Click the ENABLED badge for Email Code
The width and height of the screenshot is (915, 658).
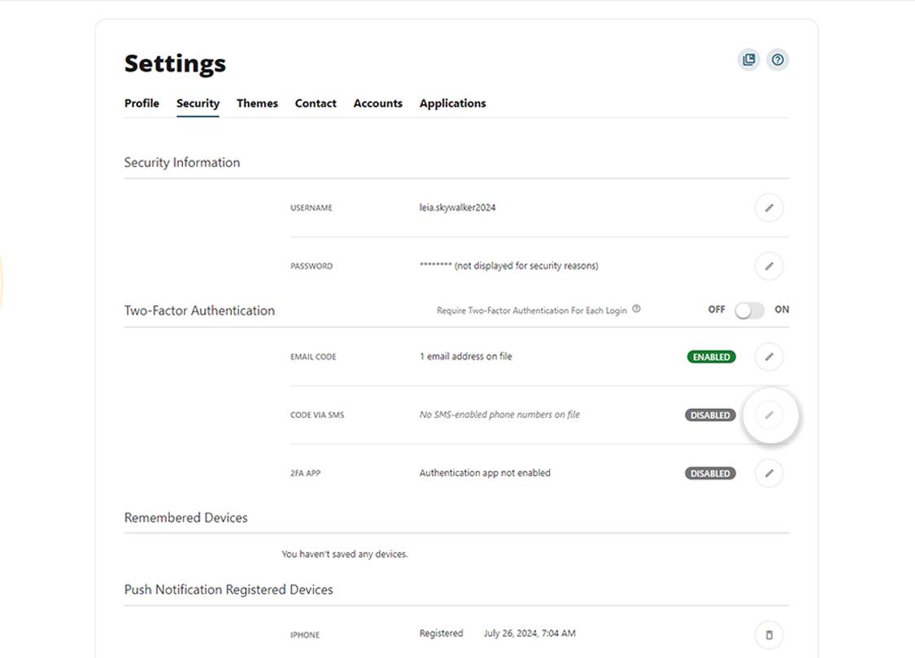tap(712, 356)
